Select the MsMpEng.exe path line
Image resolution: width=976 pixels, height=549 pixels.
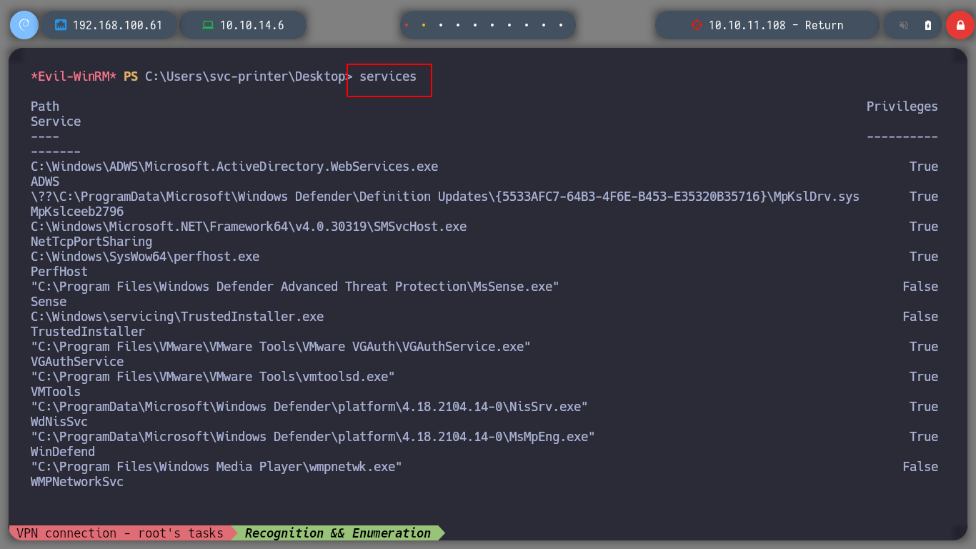313,437
